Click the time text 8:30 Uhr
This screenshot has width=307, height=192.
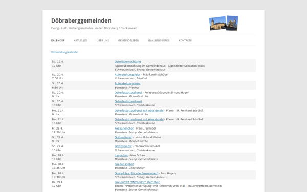tap(58, 88)
